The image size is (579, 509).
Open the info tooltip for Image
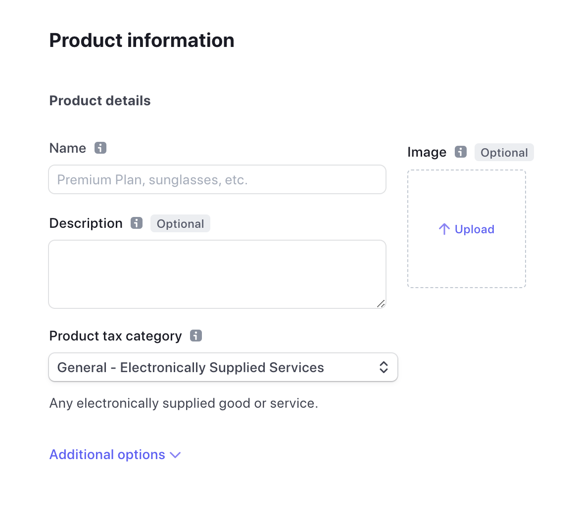(x=460, y=152)
